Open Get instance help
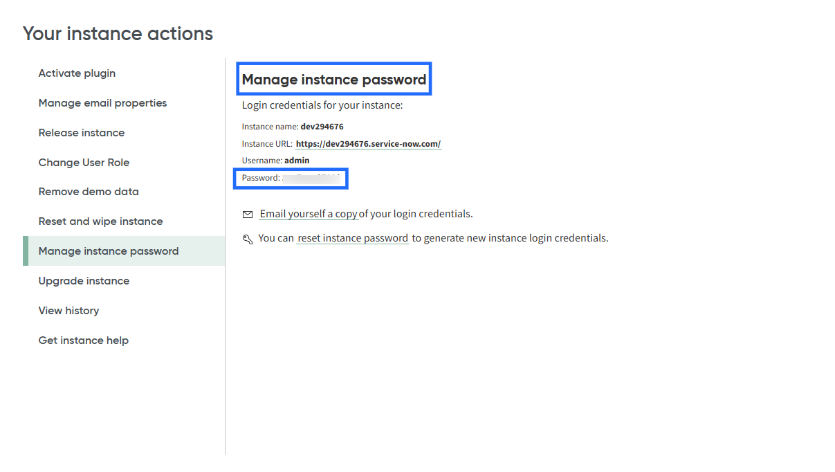Image resolution: width=835 pixels, height=472 pixels. point(83,340)
